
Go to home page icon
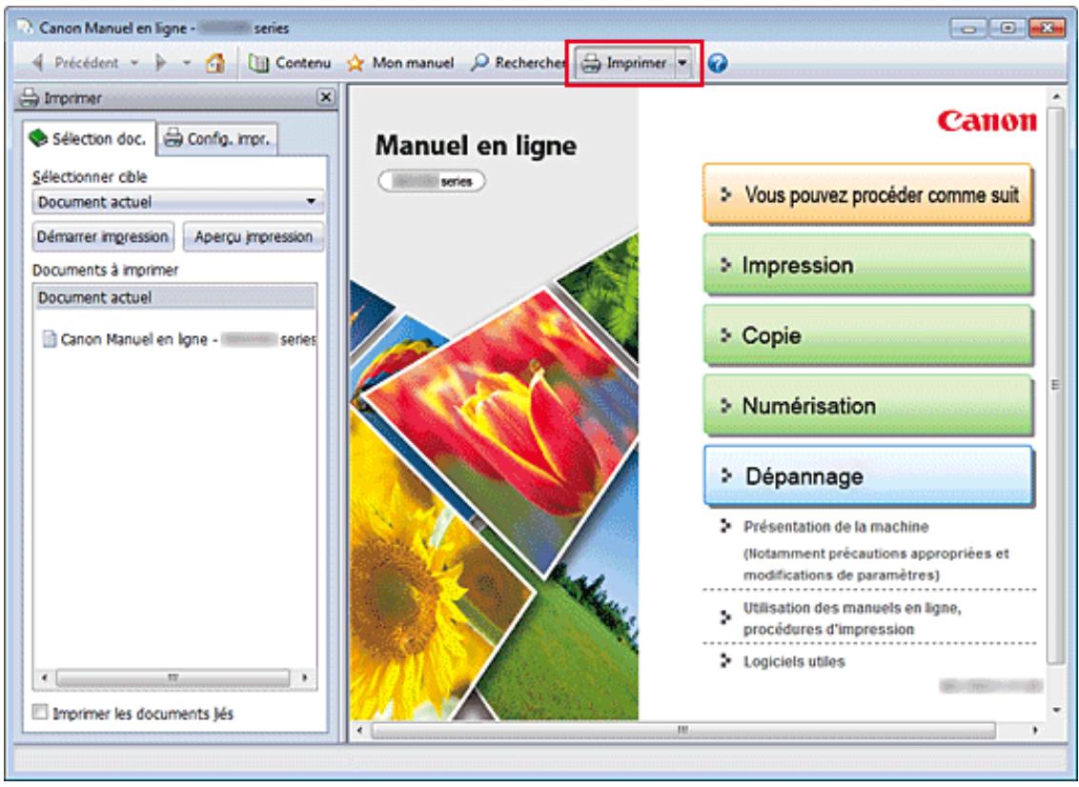tap(215, 63)
